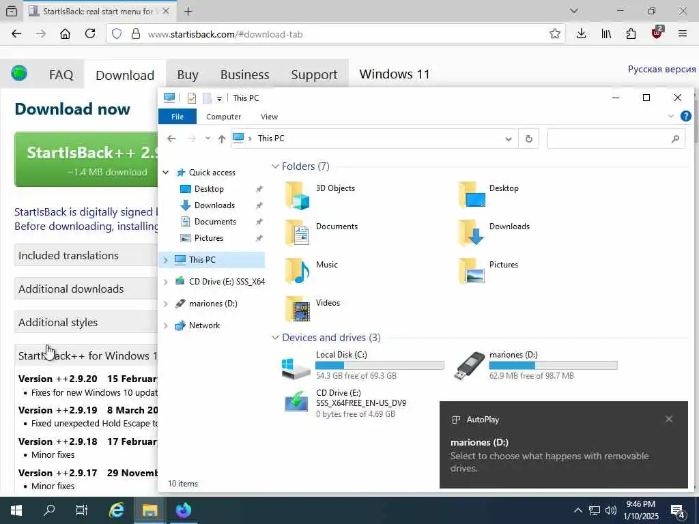Open the View ribbon tab

tap(269, 117)
